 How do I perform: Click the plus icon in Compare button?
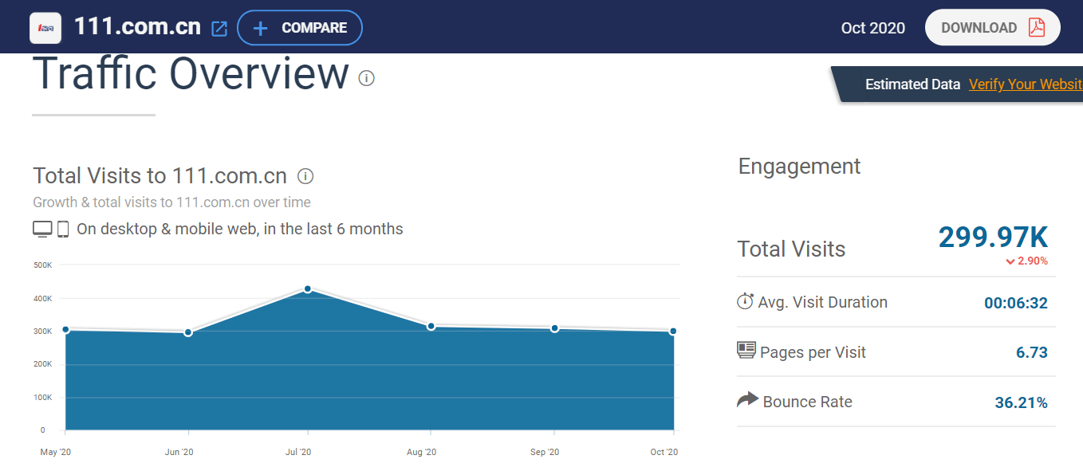pos(260,29)
